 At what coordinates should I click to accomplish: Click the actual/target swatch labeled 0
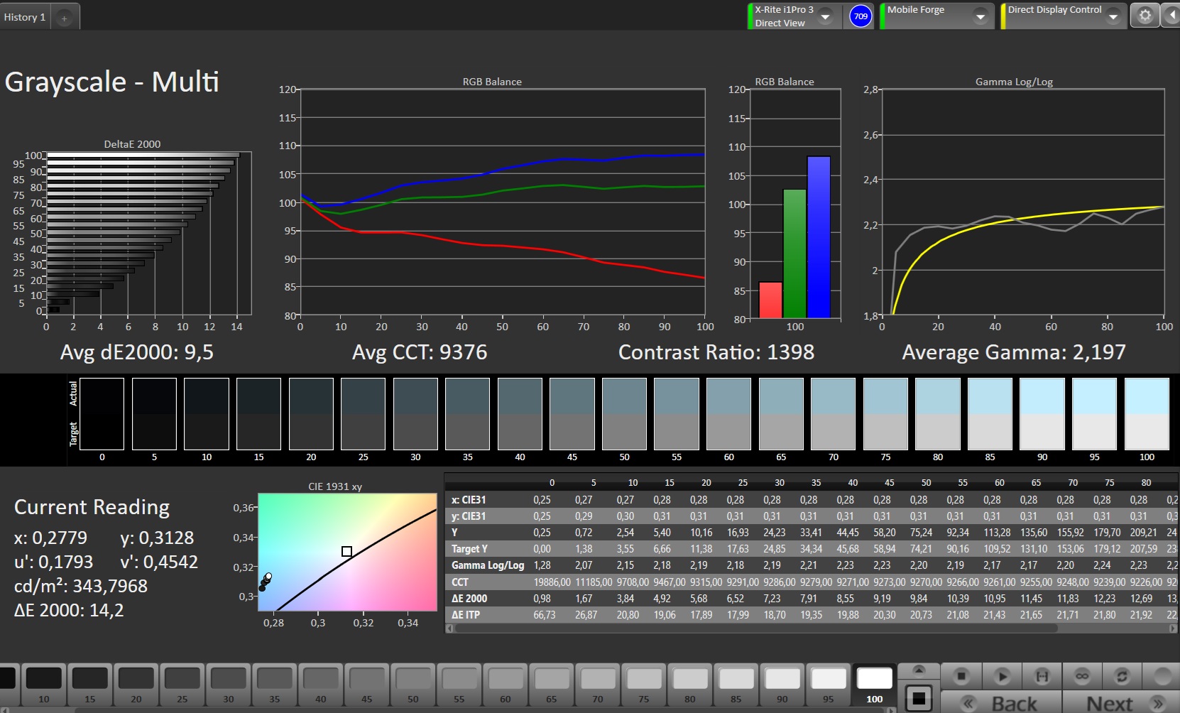click(x=102, y=414)
